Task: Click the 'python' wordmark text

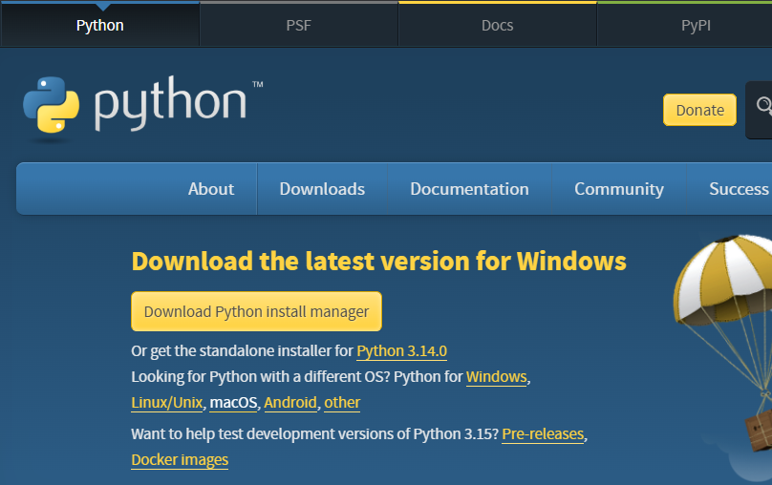Action: [x=170, y=103]
